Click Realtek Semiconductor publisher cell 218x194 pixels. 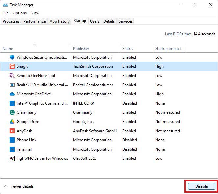coord(93,85)
